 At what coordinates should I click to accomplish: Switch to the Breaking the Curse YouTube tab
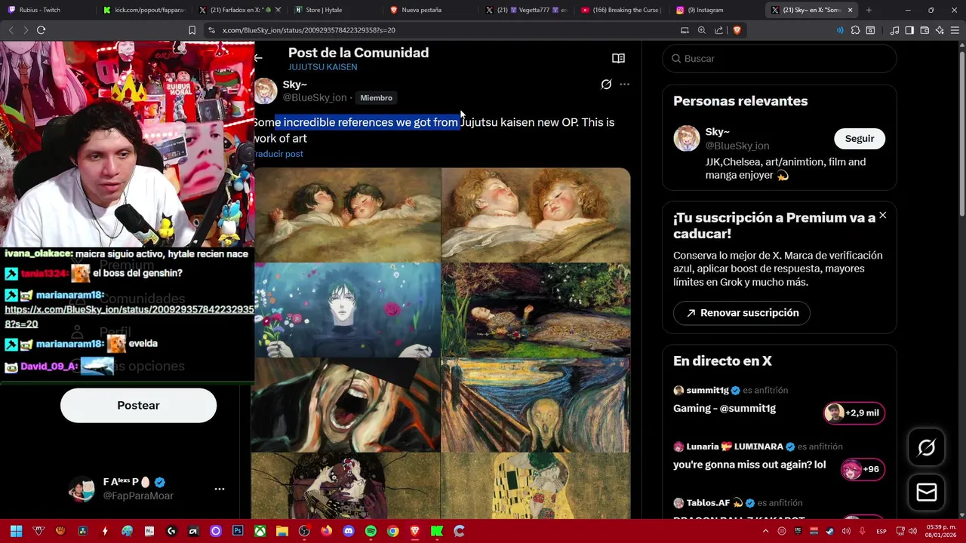pos(621,10)
